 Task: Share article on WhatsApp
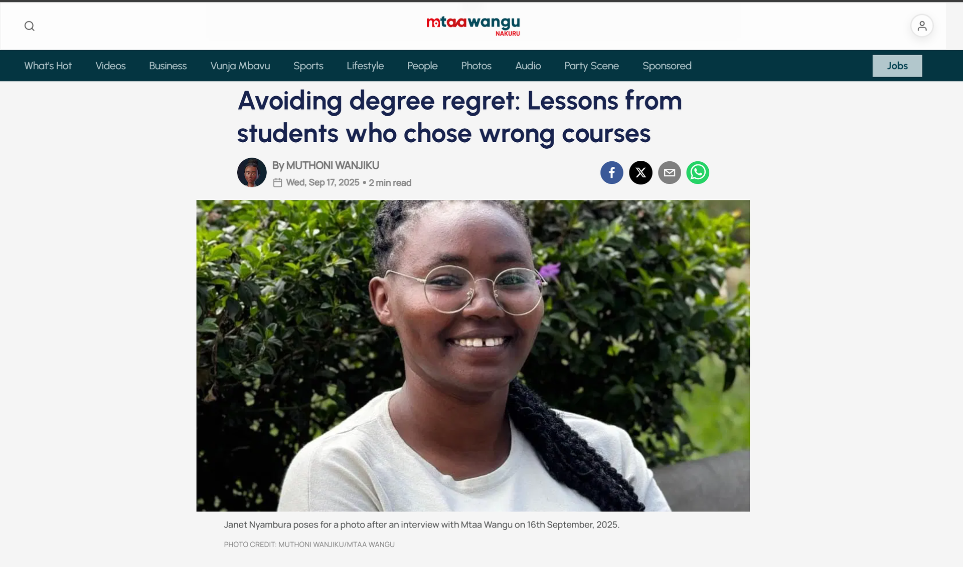point(698,173)
